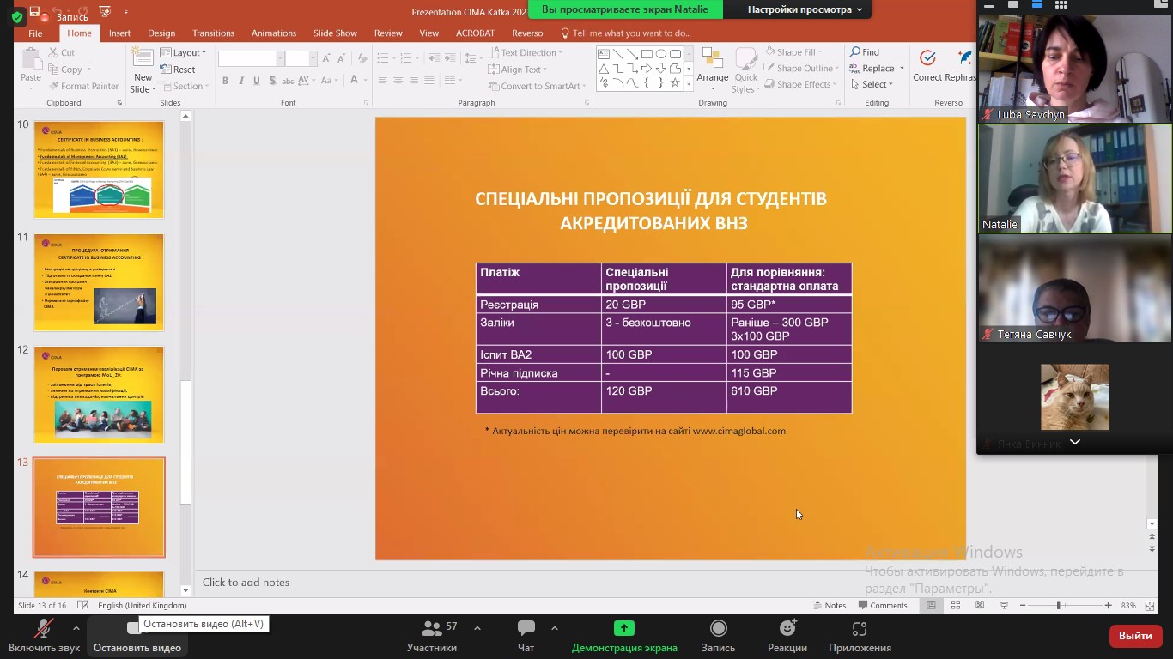Click the Reverso Correct icon
The image size is (1173, 659).
927,64
